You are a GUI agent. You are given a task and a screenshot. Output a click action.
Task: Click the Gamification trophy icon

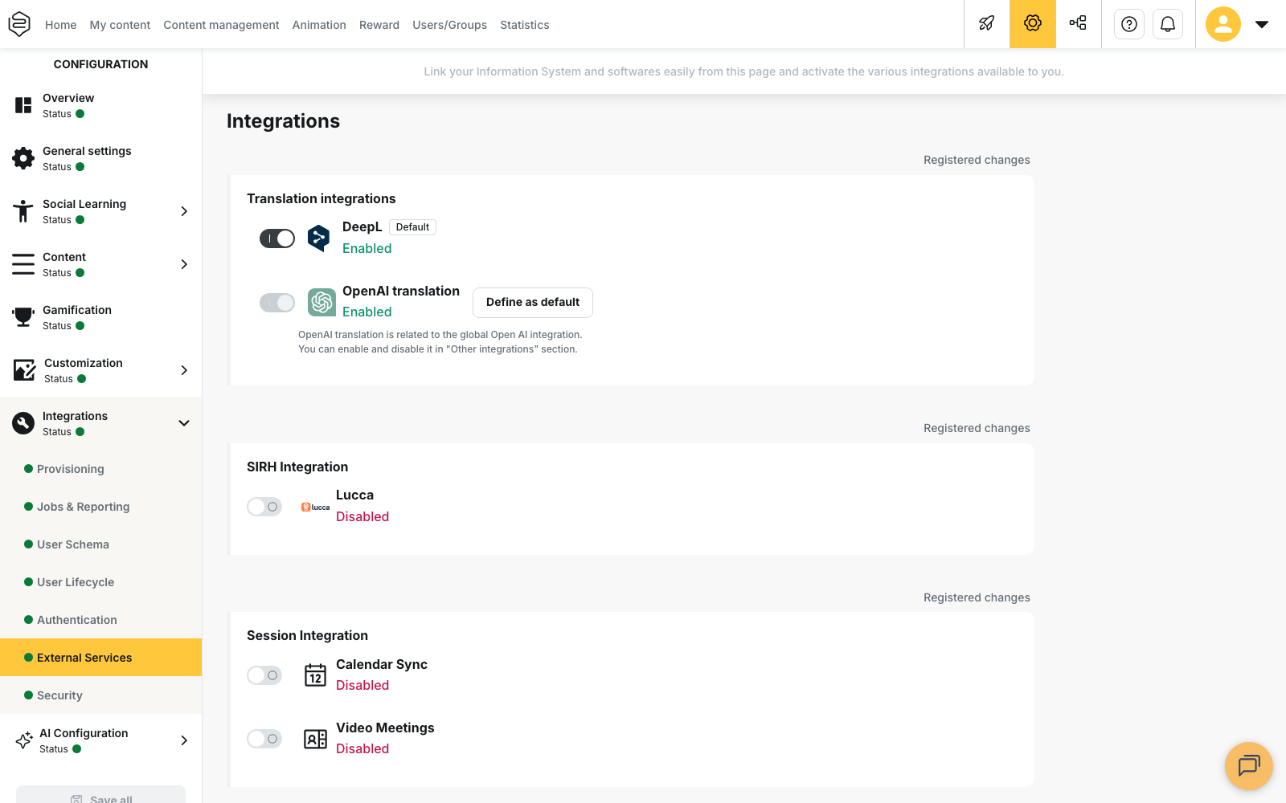click(23, 317)
